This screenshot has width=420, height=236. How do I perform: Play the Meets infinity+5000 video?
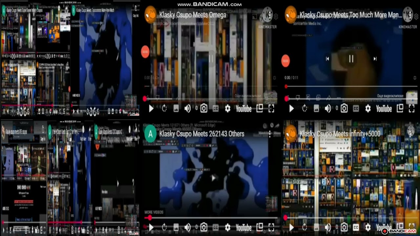pos(291,227)
